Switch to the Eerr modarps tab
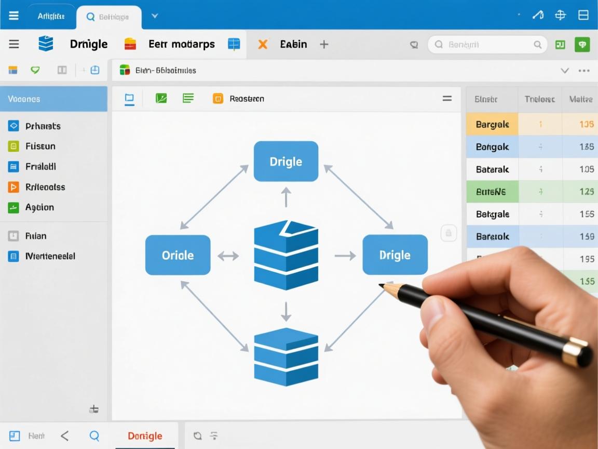The width and height of the screenshot is (598, 449). [181, 44]
